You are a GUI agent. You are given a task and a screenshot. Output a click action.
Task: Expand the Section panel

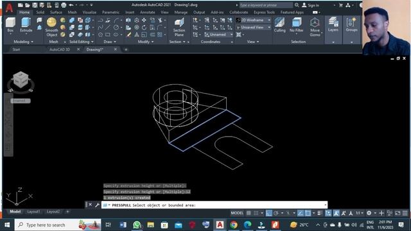tap(177, 42)
